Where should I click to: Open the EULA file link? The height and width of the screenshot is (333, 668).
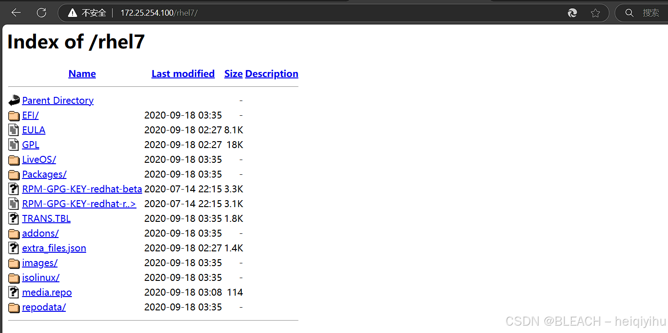(34, 130)
